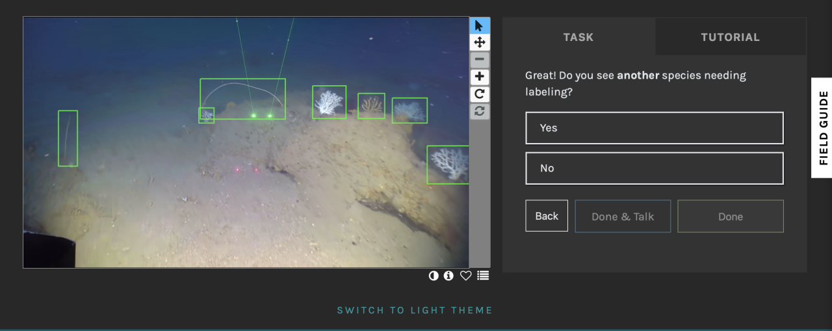Select the large box around the curved whip coral
832x331 pixels.
click(x=242, y=99)
